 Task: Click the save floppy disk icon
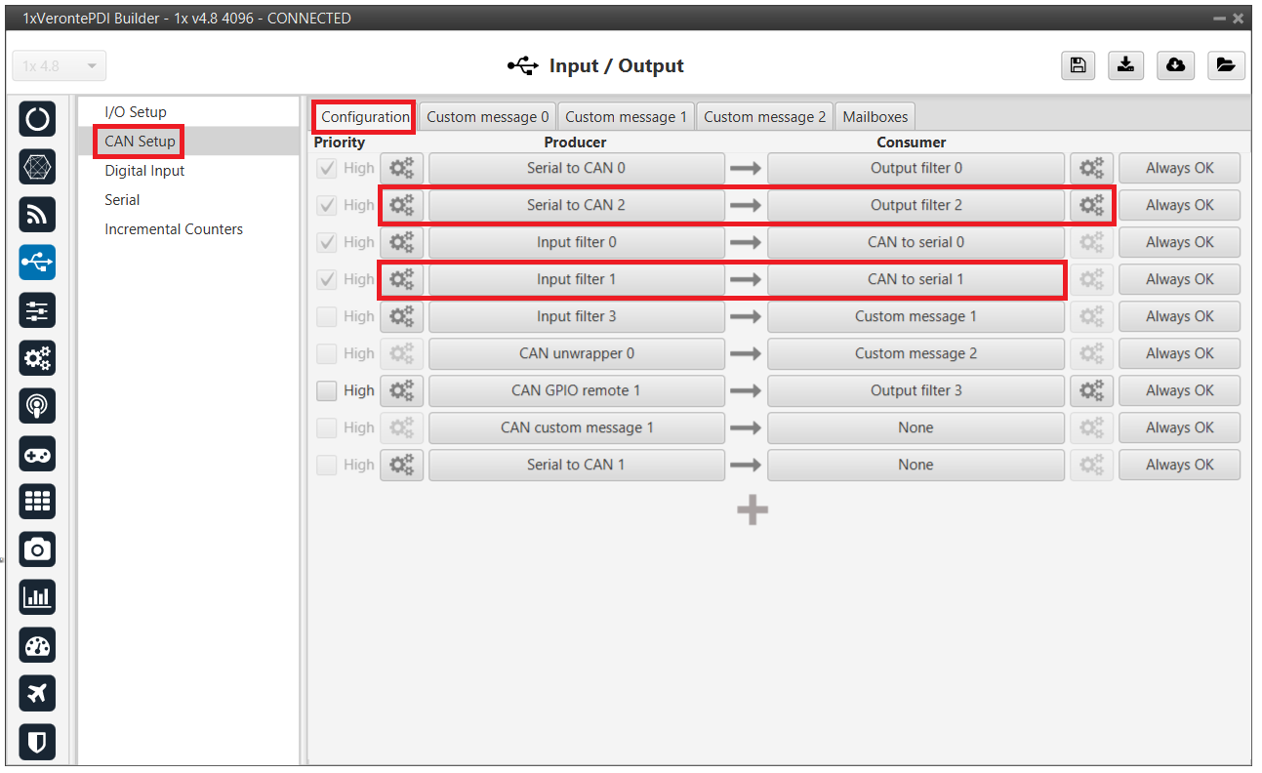pyautogui.click(x=1078, y=65)
